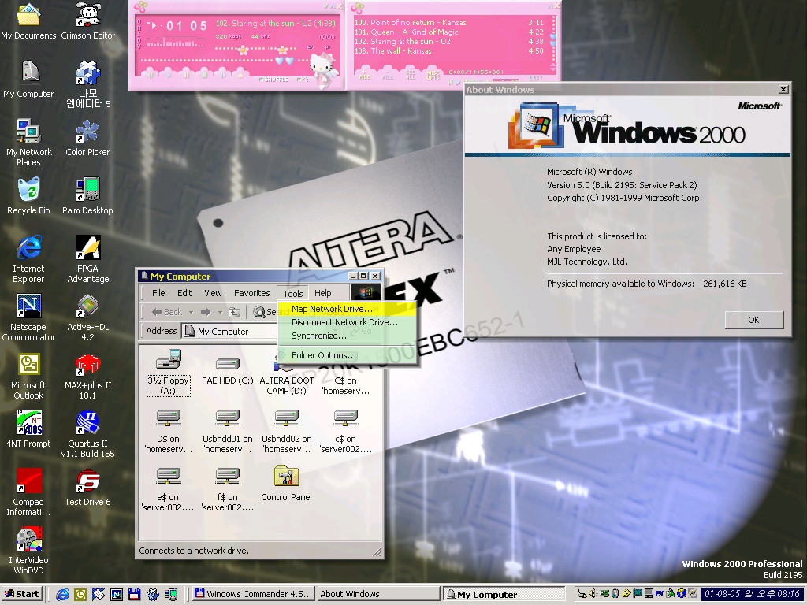Open the Active-HDL 4.2 desktop shortcut

coord(87,306)
